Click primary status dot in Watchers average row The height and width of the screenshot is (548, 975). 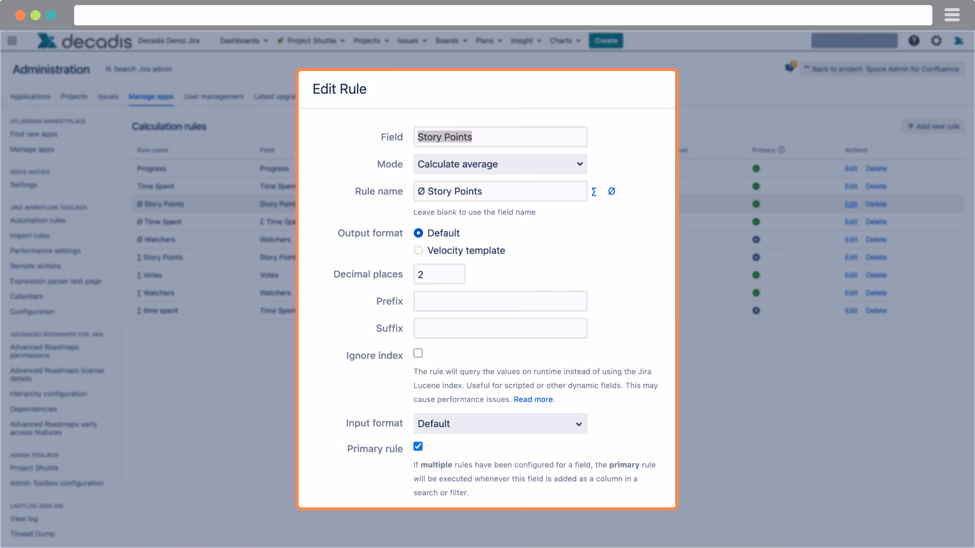(756, 239)
